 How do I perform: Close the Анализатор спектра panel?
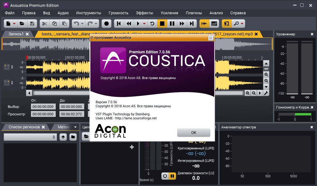(x=312, y=127)
